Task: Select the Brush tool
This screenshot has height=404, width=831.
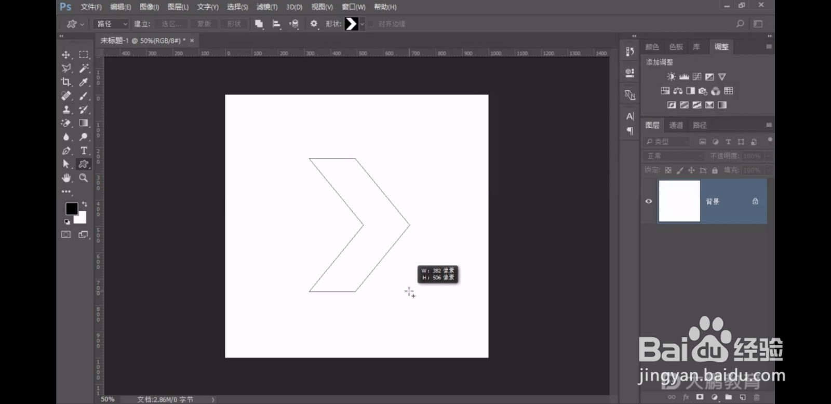Action: pyautogui.click(x=83, y=96)
